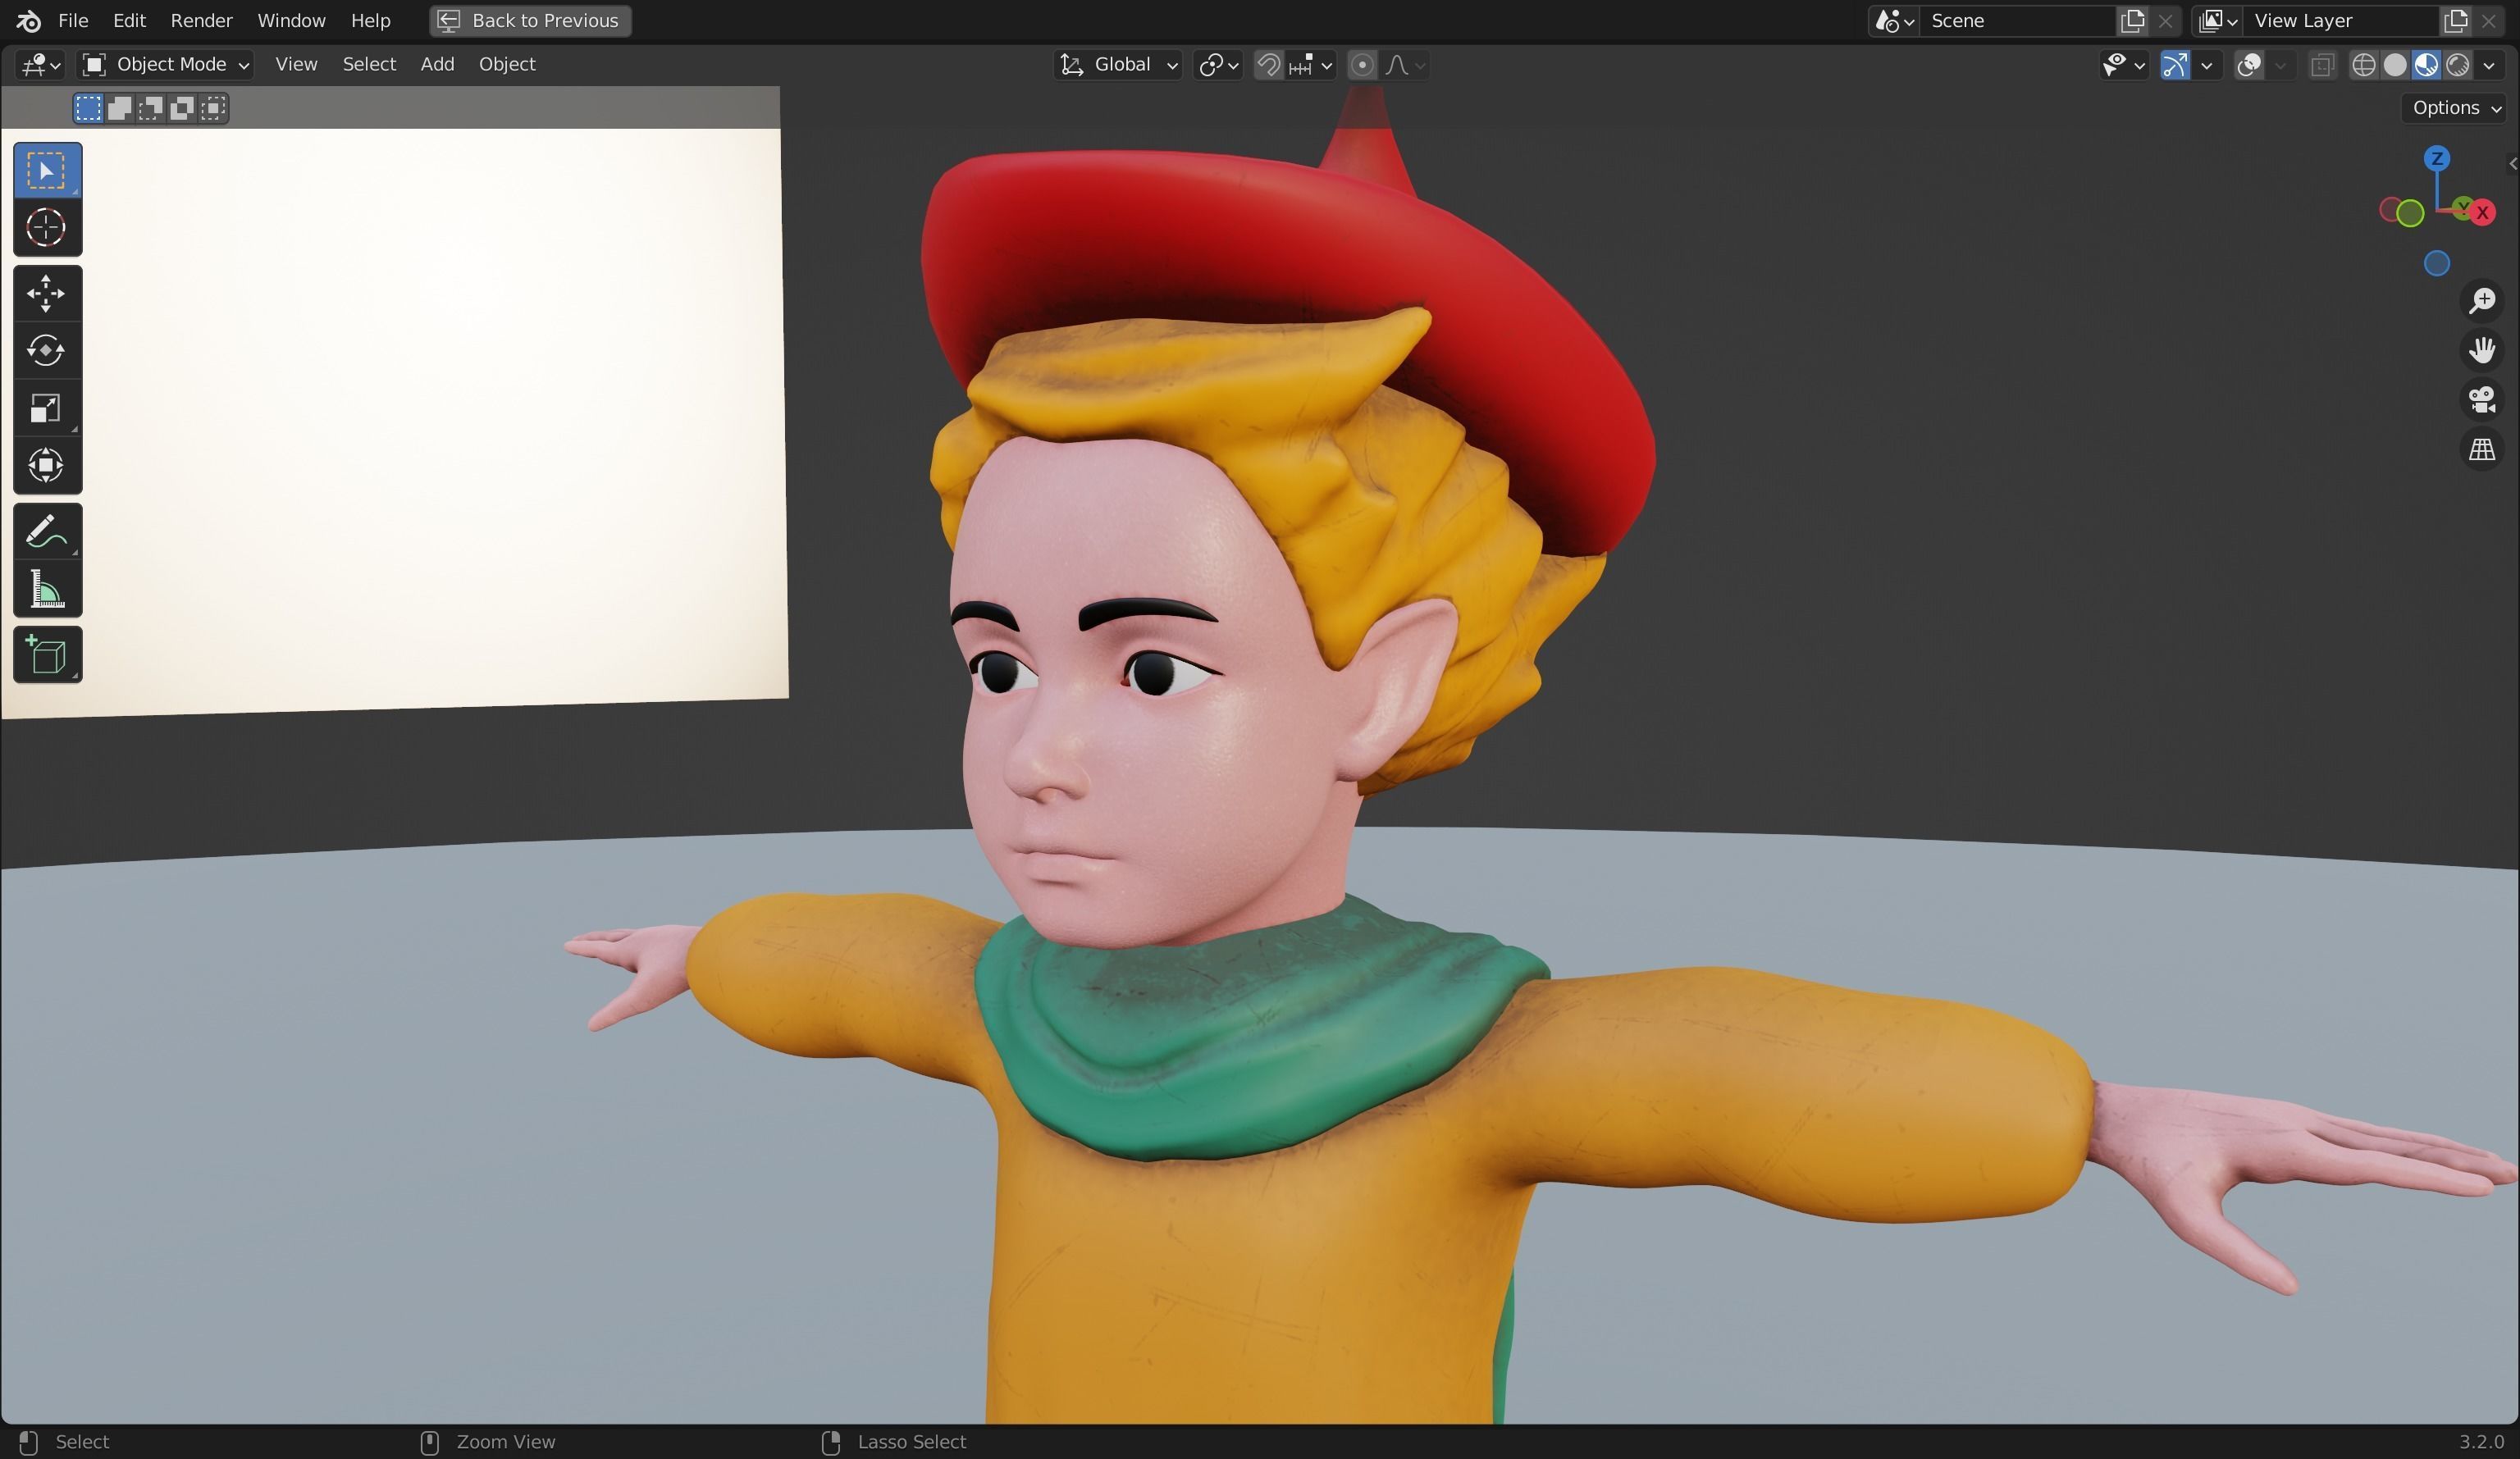Open the viewport View menu
Screen dimensions: 2520x1459
point(296,64)
